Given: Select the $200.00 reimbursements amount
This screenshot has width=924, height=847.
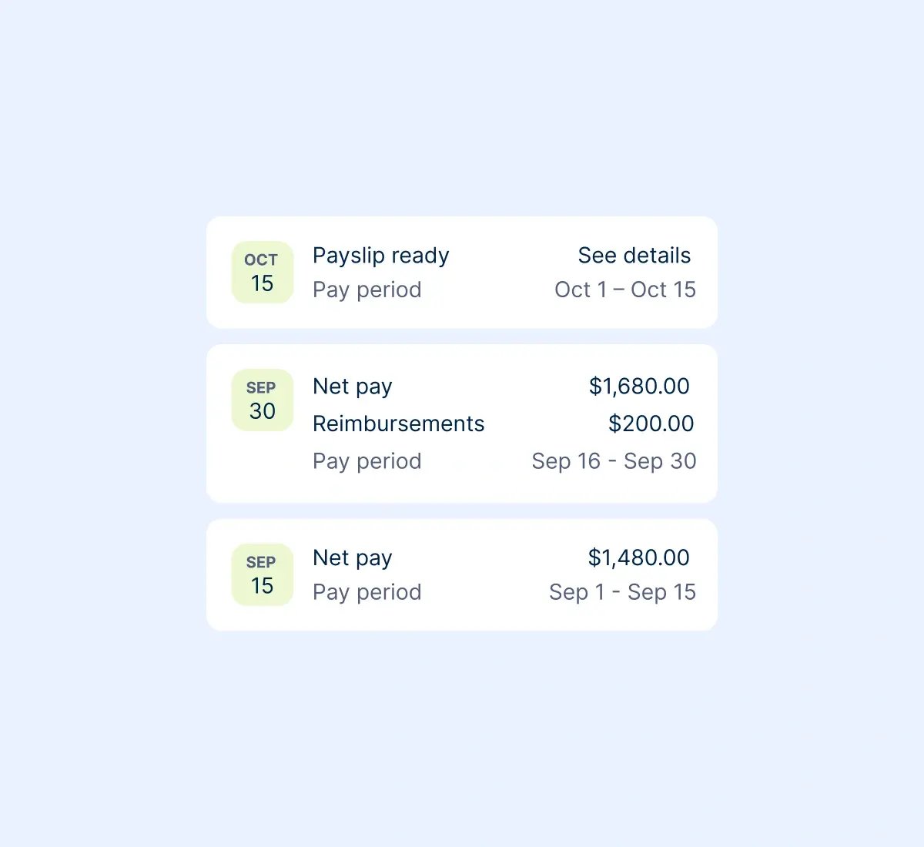Looking at the screenshot, I should point(651,423).
